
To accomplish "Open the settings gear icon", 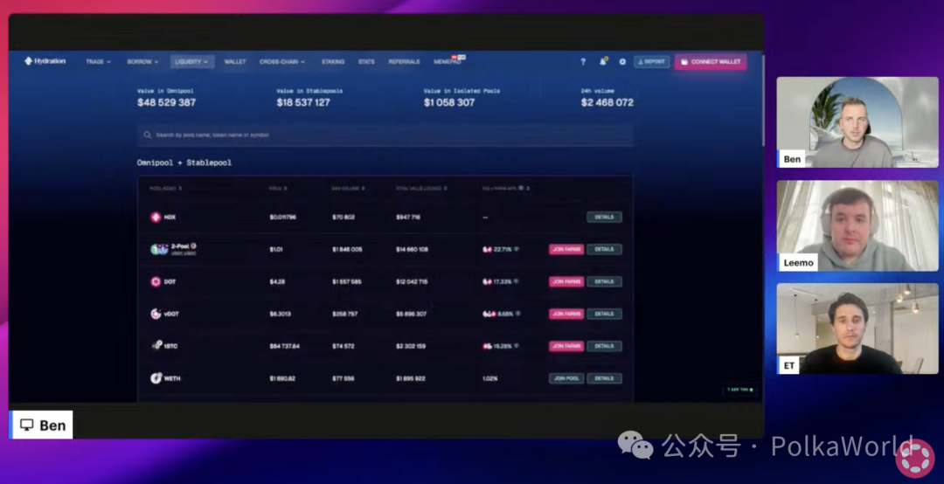I will click(622, 62).
